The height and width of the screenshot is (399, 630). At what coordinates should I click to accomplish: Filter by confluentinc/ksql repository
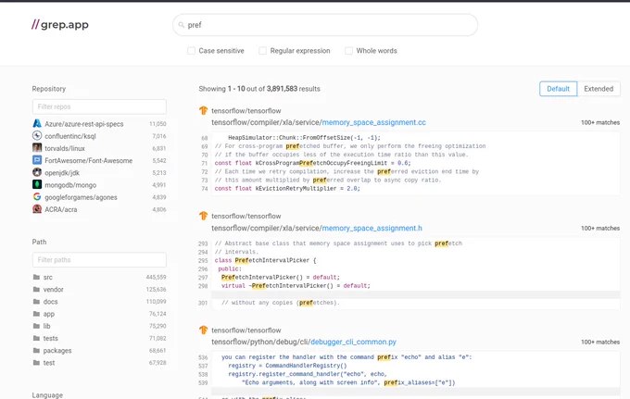point(70,136)
